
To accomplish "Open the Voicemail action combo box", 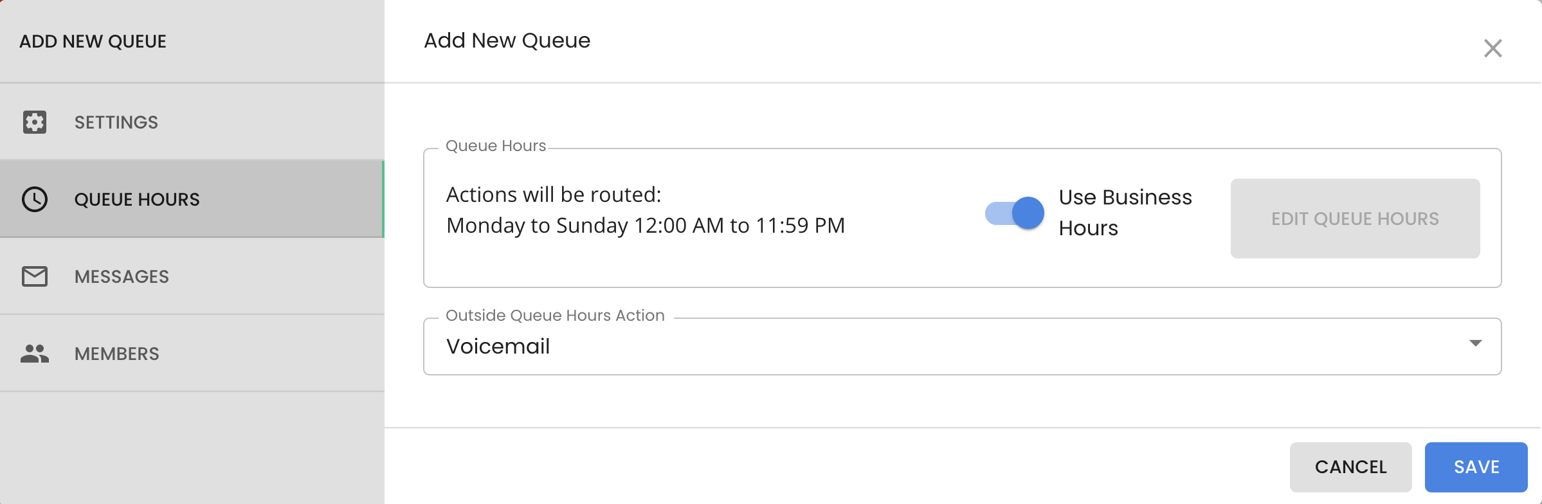I will click(x=963, y=346).
